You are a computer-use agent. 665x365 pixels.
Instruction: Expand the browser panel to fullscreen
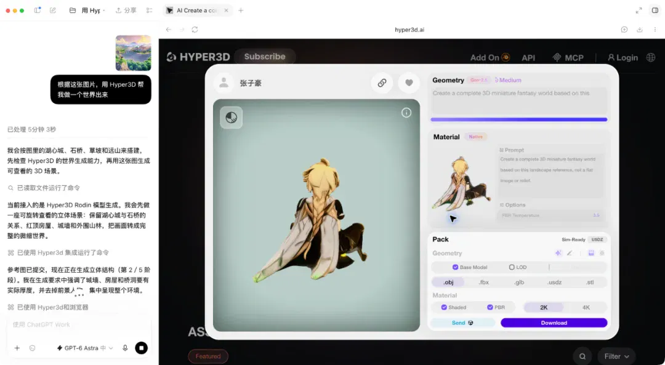click(639, 10)
